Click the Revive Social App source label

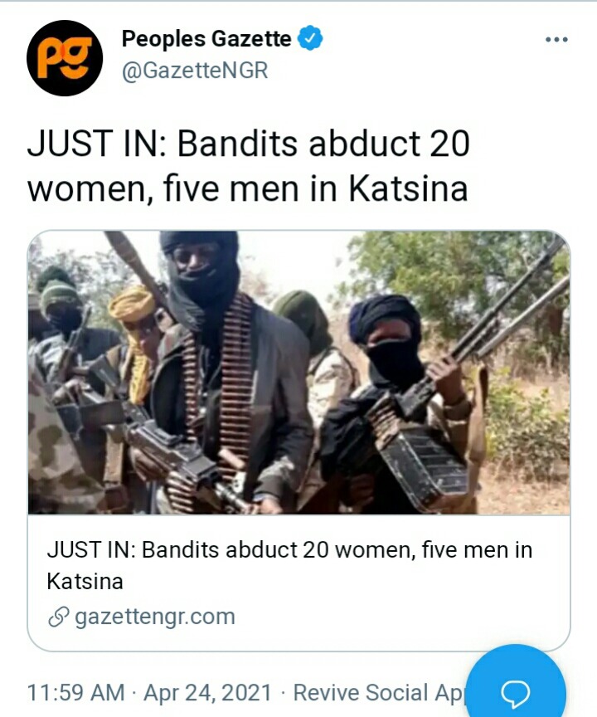(x=379, y=692)
